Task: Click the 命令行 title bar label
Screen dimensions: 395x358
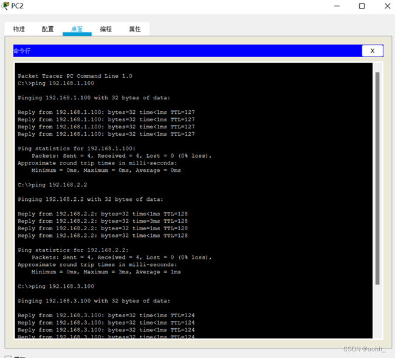Action: (x=22, y=51)
